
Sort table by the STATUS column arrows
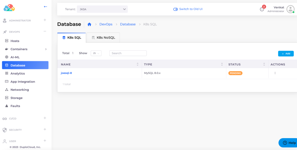(x=264, y=64)
